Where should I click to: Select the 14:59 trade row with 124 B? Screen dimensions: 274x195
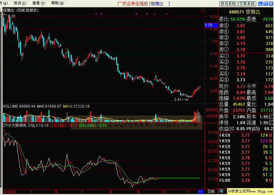[246, 135]
